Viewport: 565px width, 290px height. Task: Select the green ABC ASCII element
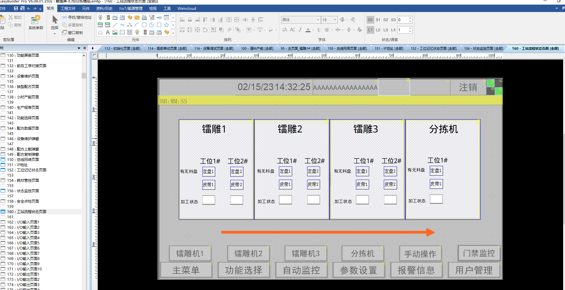pos(108,25)
